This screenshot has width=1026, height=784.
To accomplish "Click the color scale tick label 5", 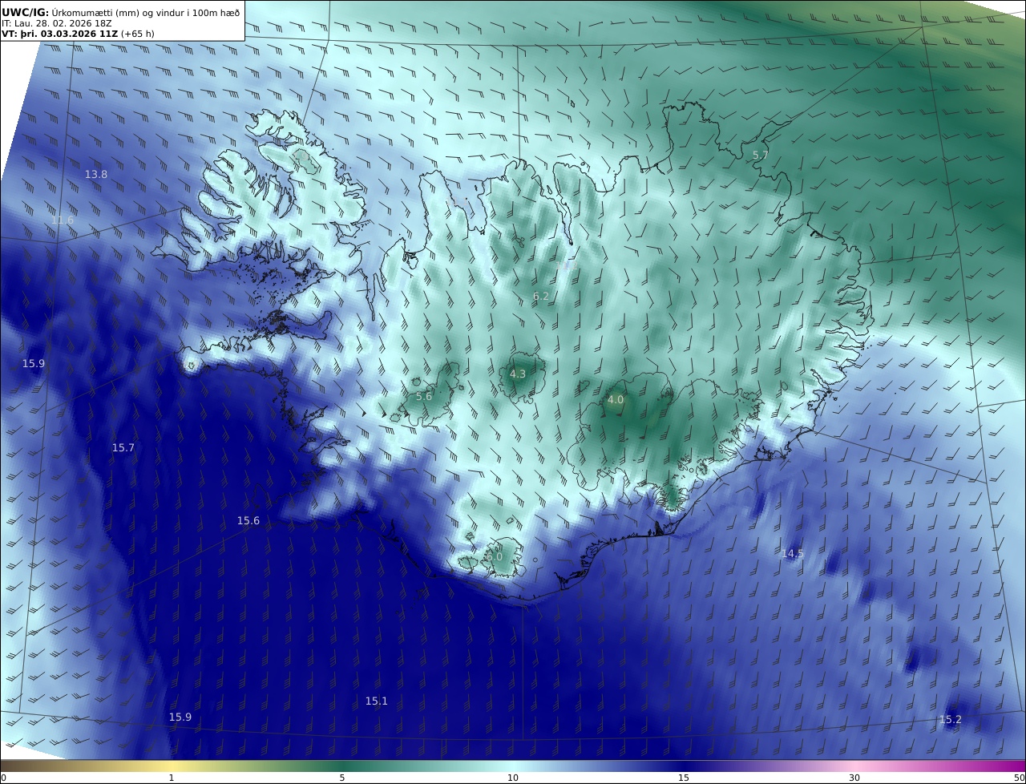I will (x=342, y=778).
